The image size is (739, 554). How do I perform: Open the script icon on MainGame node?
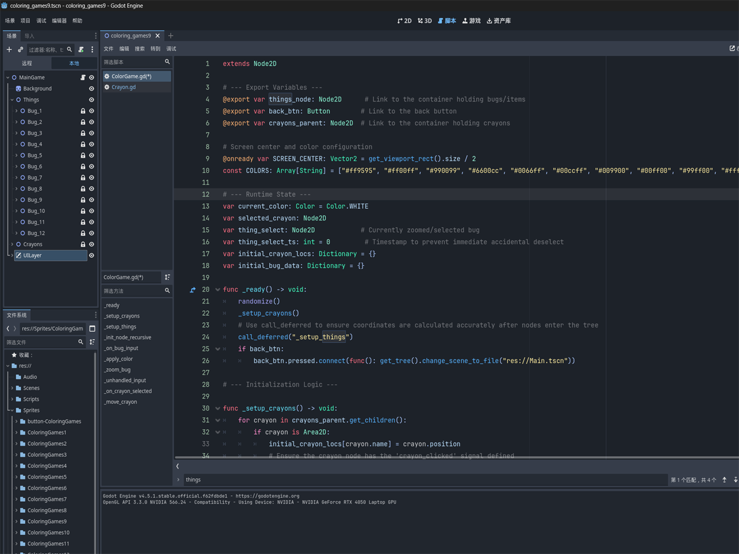point(83,78)
